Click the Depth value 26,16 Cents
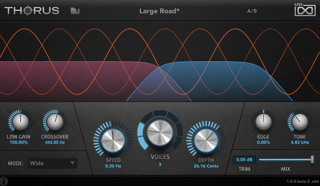This screenshot has width=320, height=186. point(206,166)
